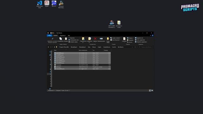Viewport: 203px width, 114px height.
Task: Open recent locations dropdown beside forward arrow
Action: pos(53,47)
